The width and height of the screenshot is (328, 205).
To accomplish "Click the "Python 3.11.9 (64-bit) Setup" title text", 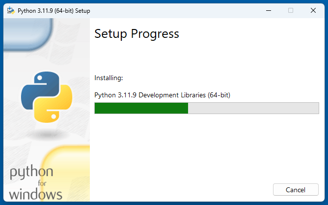I will [x=54, y=10].
